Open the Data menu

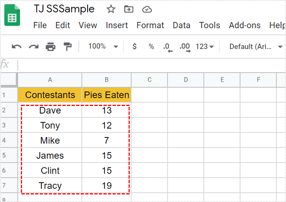pyautogui.click(x=181, y=25)
